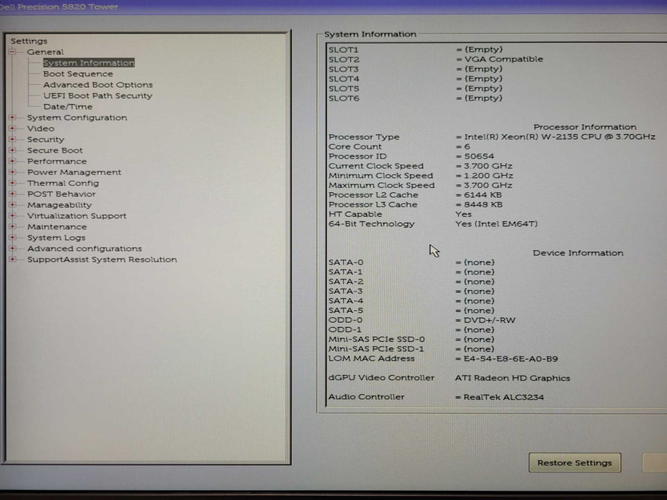
Task: Expand the Security plus icon
Action: pyautogui.click(x=12, y=139)
